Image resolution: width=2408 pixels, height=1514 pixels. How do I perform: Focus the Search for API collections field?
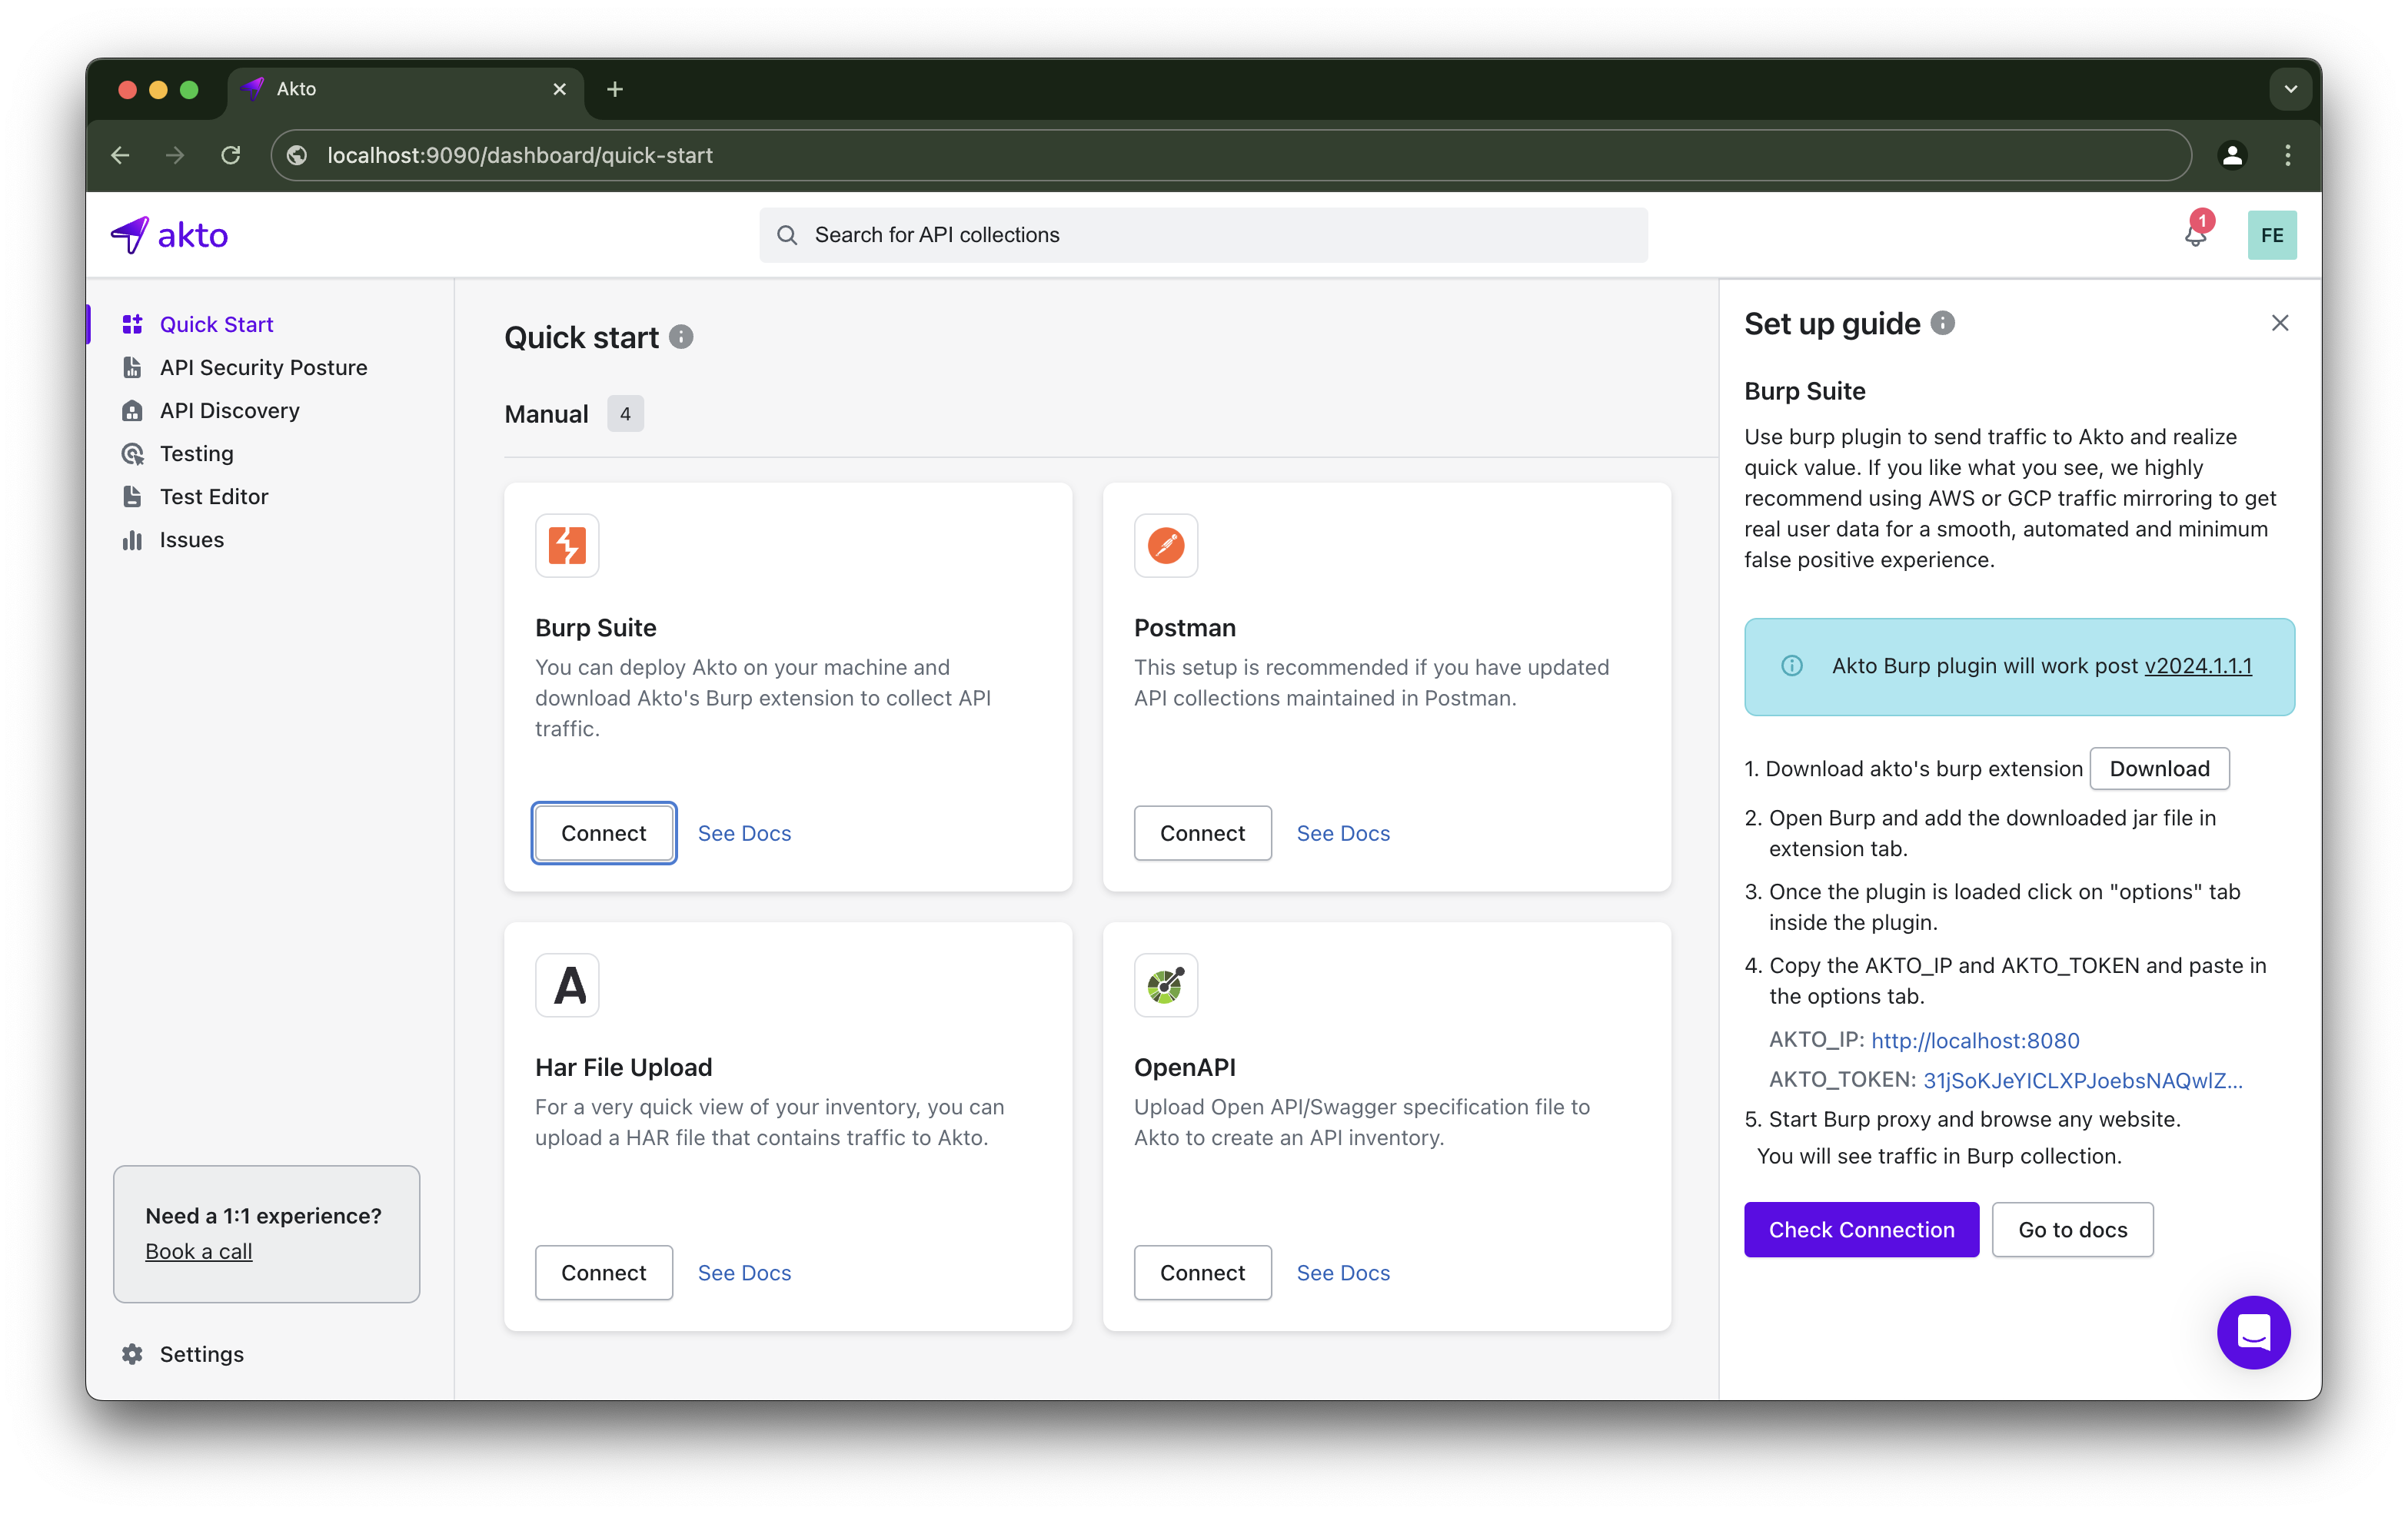[x=1203, y=235]
